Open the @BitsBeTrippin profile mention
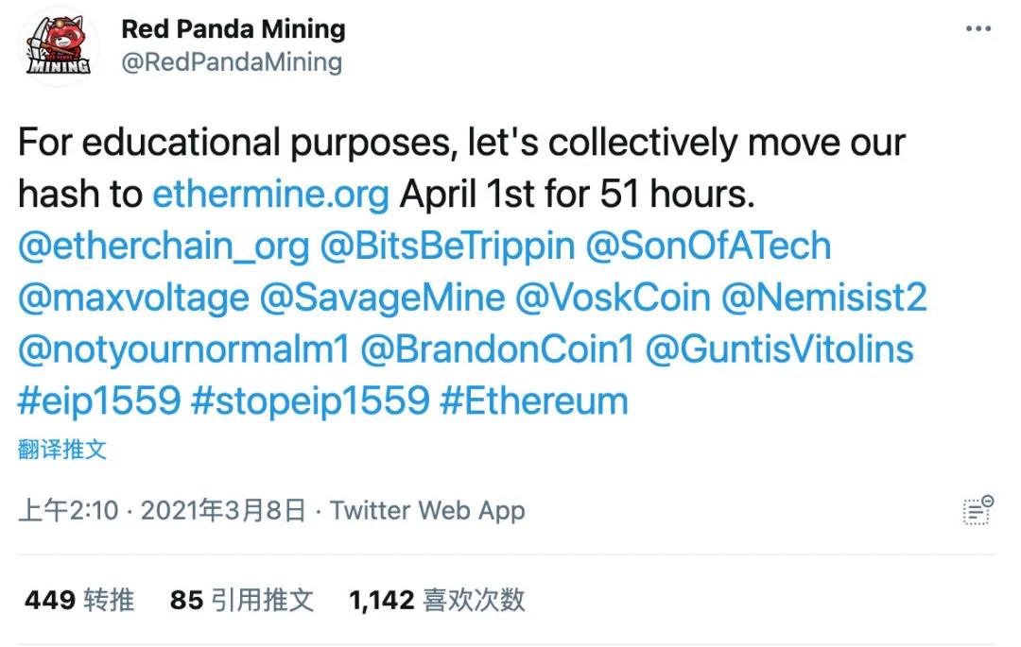1021x647 pixels. click(x=447, y=246)
